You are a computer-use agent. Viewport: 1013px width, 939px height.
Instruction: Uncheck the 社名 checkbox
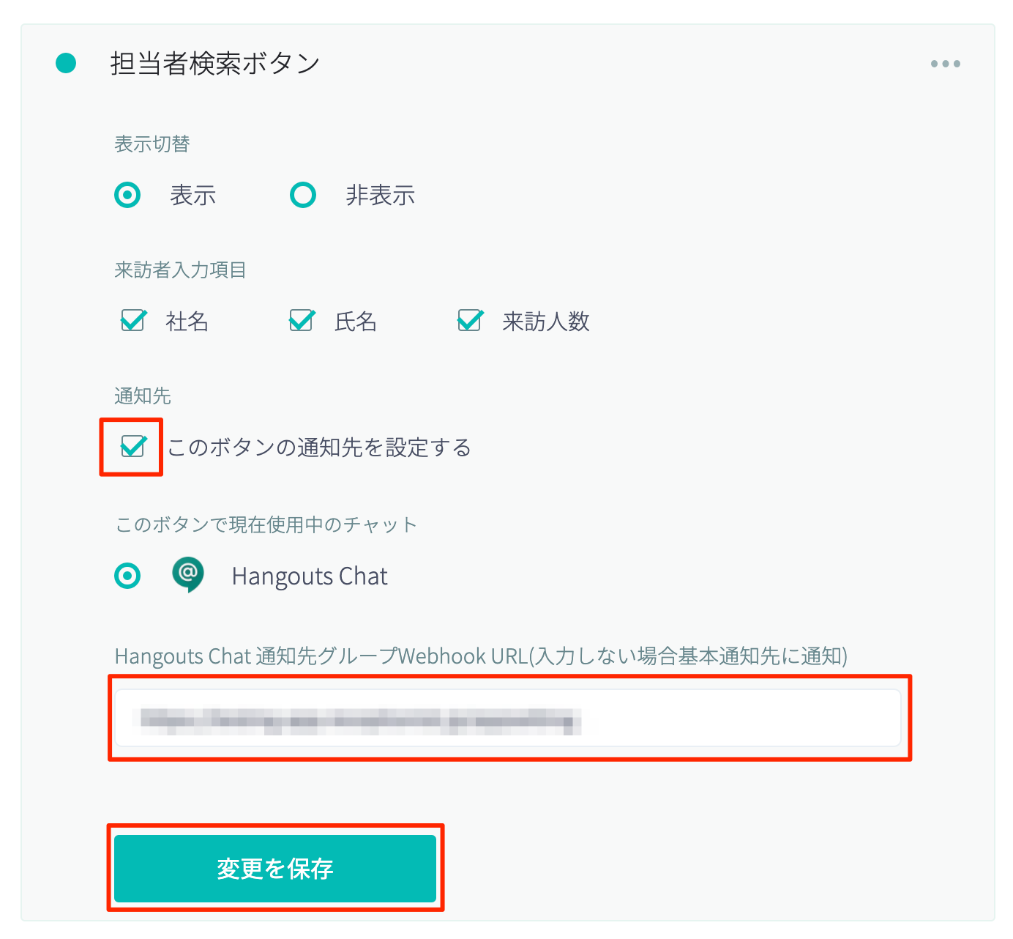coord(133,320)
